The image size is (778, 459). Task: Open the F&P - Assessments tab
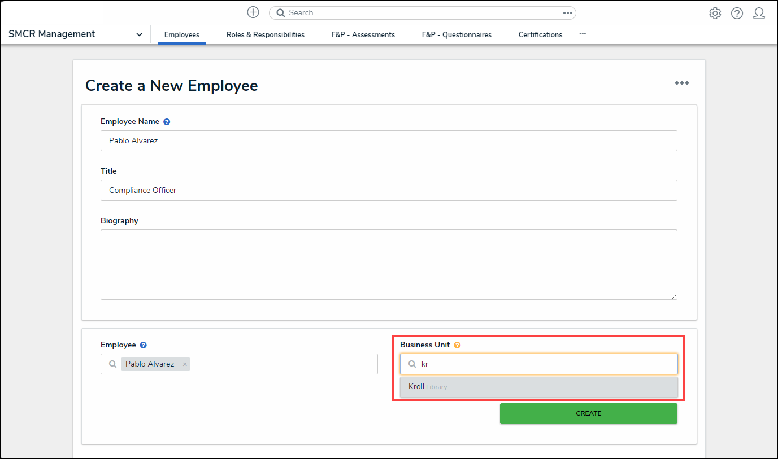(363, 35)
